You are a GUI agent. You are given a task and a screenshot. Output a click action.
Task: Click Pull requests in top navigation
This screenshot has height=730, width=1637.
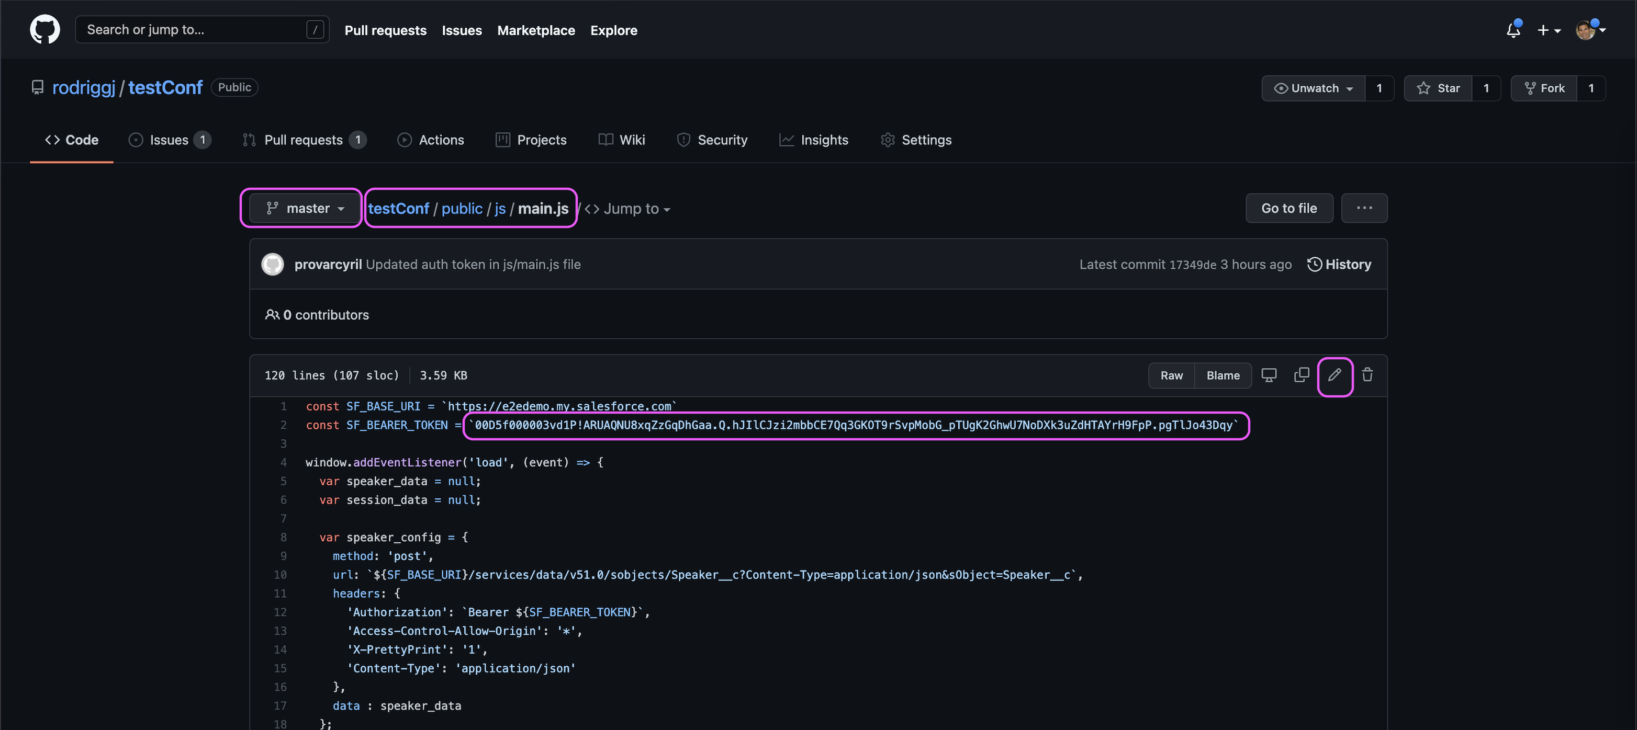[x=386, y=30]
